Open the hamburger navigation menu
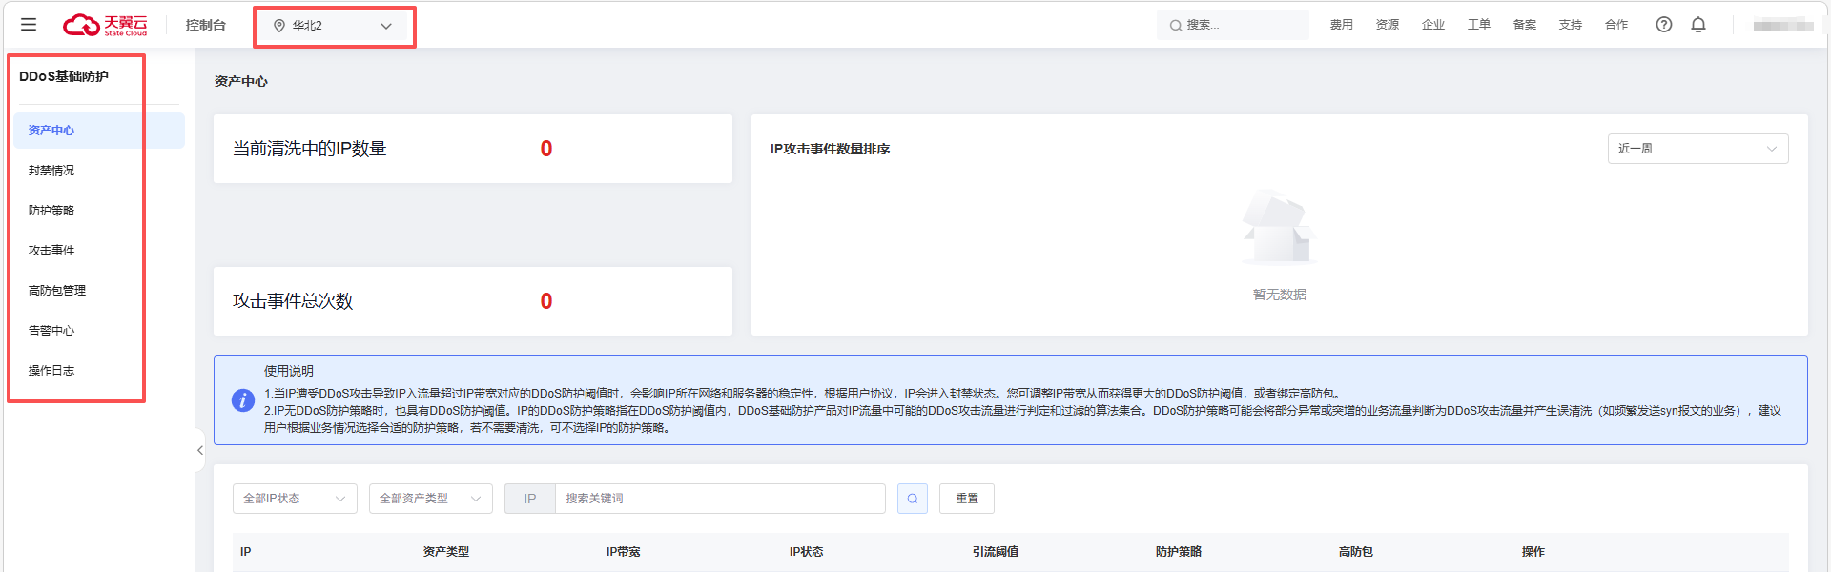The image size is (1831, 572). click(29, 25)
